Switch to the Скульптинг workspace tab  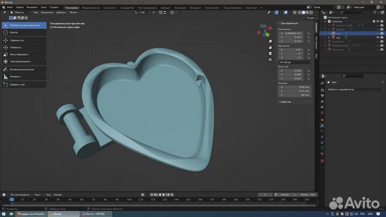pyautogui.click(x=110, y=8)
